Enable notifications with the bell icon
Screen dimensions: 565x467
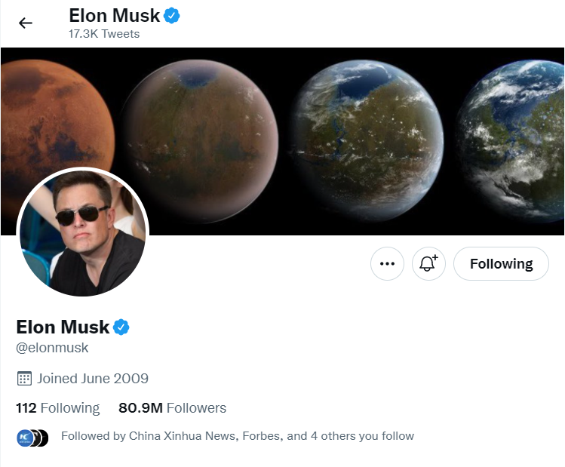(x=428, y=264)
